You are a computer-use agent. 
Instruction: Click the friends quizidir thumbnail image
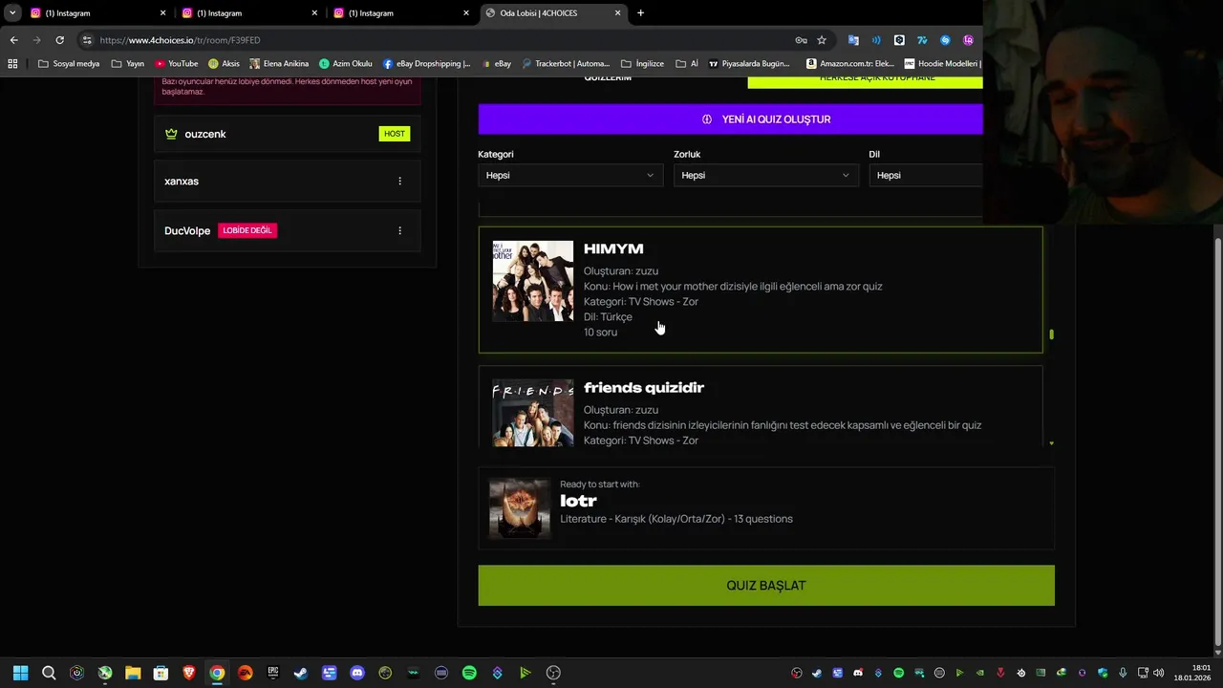click(x=533, y=413)
